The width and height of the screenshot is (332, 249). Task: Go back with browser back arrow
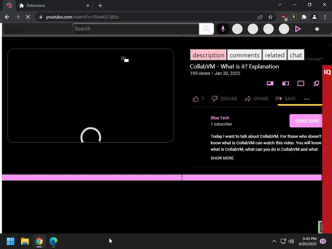7,17
